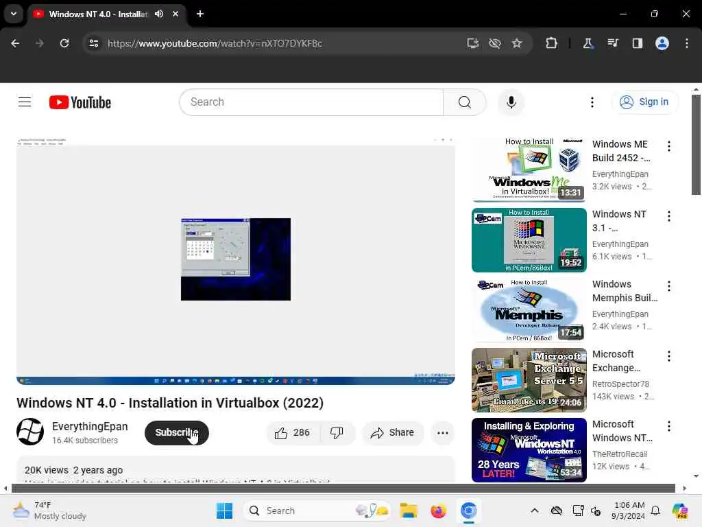Image resolution: width=702 pixels, height=527 pixels.
Task: Open YouTube settings three-dot menu
Action: coord(592,102)
